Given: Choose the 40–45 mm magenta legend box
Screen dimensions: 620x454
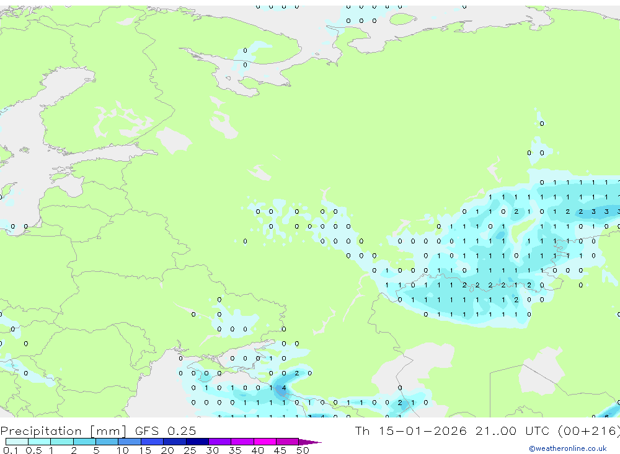Looking at the screenshot, I should click(x=265, y=442).
